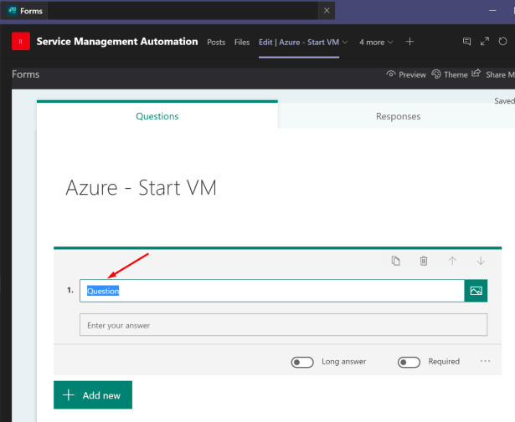
Task: Open more question settings ellipsis
Action: click(x=486, y=362)
